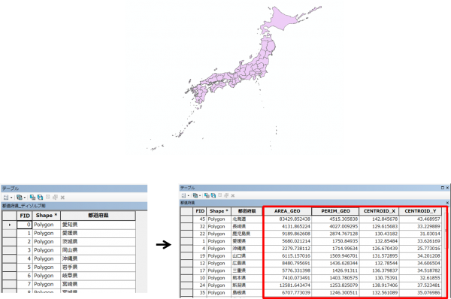The height and width of the screenshot is (299, 451).
Task: Click the CENTROID_Y column header
Action: click(x=420, y=211)
